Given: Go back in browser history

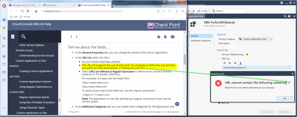Looking at the screenshot, I should point(11,11).
